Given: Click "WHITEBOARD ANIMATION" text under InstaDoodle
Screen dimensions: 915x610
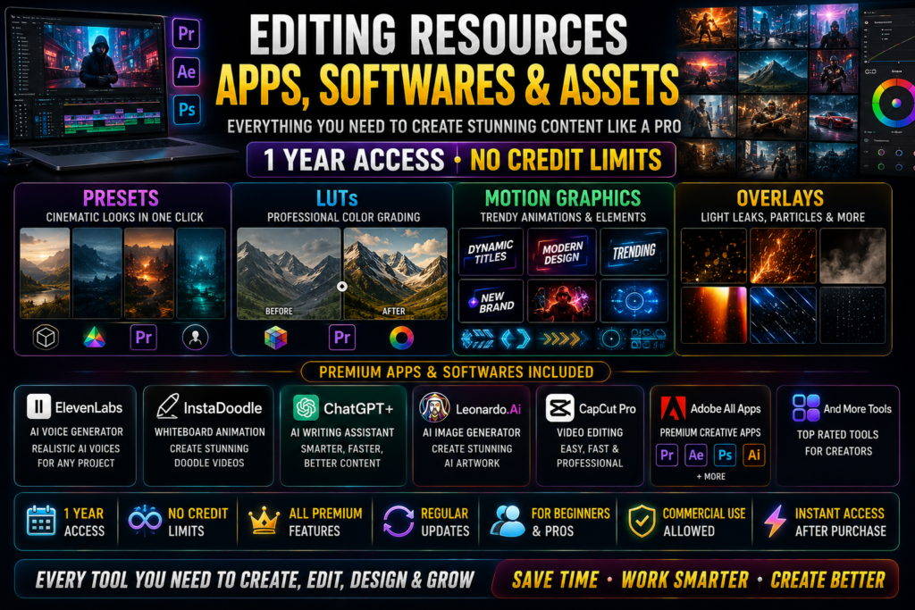Looking at the screenshot, I should [209, 432].
